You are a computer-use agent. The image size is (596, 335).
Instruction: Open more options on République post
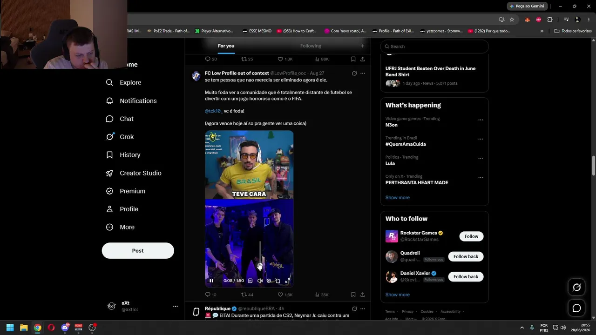363,309
